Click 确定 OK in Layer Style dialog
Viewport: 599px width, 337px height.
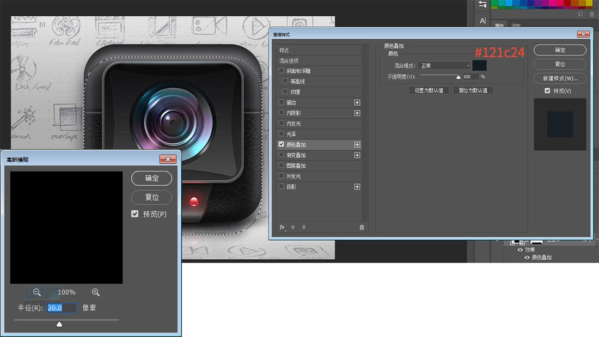pos(560,50)
